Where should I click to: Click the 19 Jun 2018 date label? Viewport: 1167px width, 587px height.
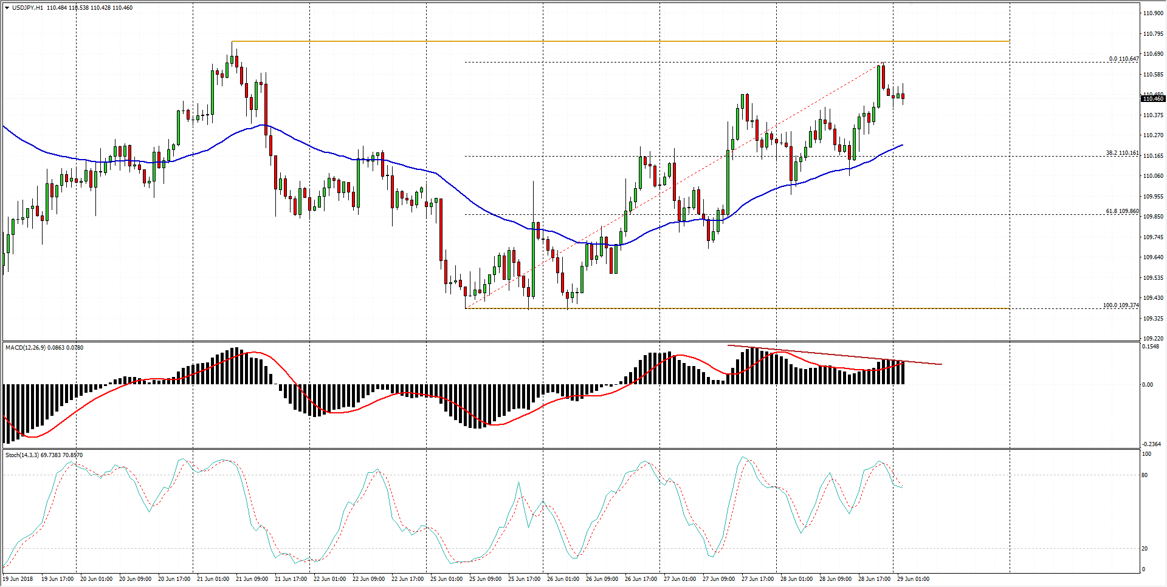(18, 579)
